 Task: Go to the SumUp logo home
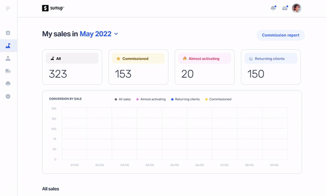point(53,8)
